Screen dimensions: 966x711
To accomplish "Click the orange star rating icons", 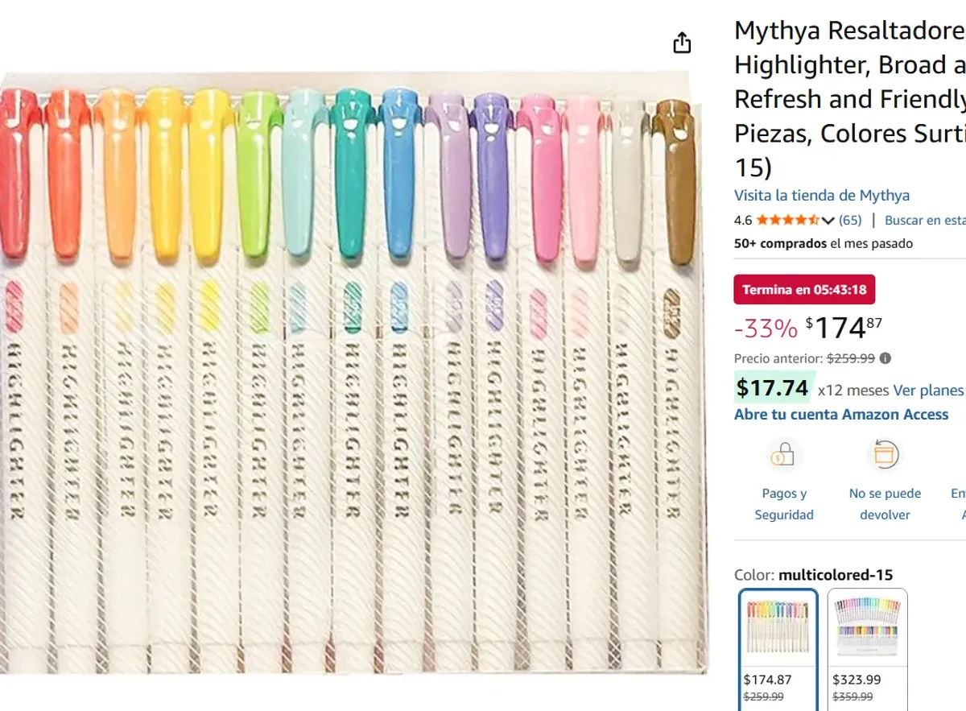I will (x=786, y=220).
